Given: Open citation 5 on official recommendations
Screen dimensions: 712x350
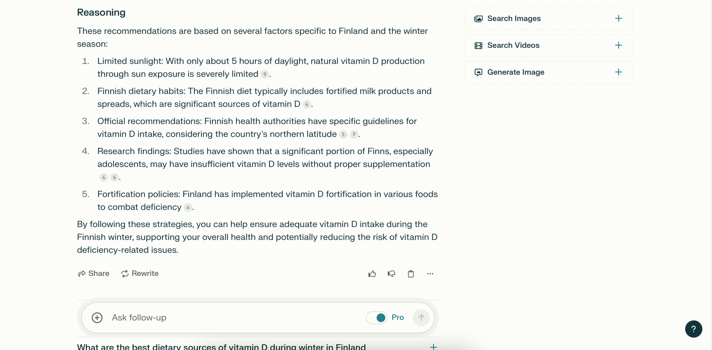Looking at the screenshot, I should (x=343, y=134).
